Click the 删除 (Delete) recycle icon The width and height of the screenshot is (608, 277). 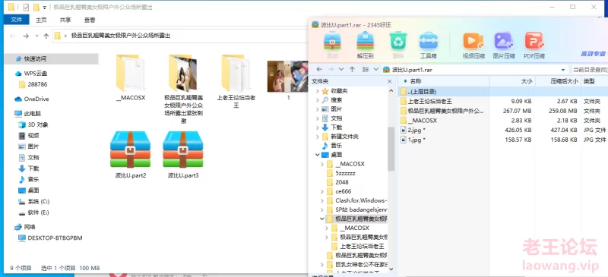click(x=398, y=45)
